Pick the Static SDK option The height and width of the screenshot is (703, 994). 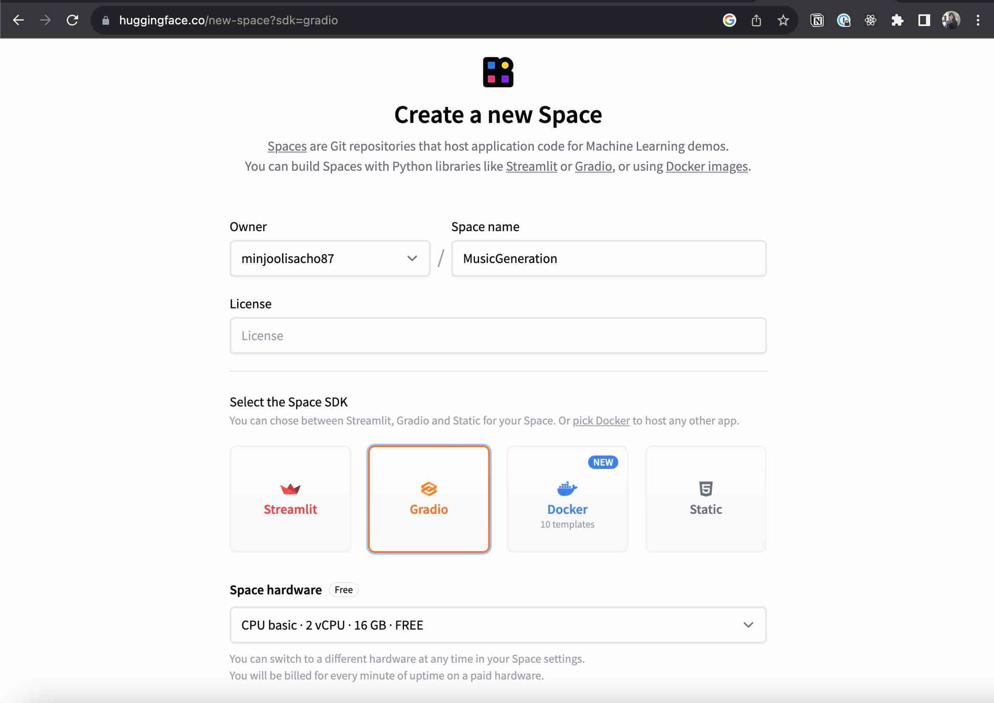[x=705, y=499]
